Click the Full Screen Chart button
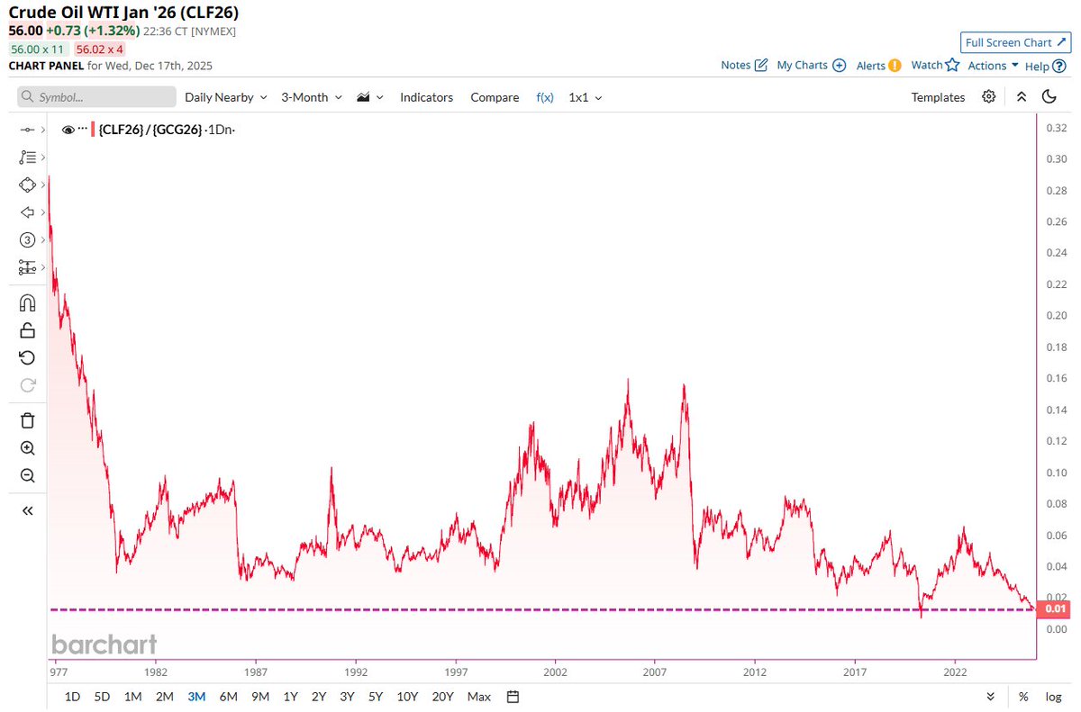Viewport: 1081px width, 712px height. click(1015, 42)
